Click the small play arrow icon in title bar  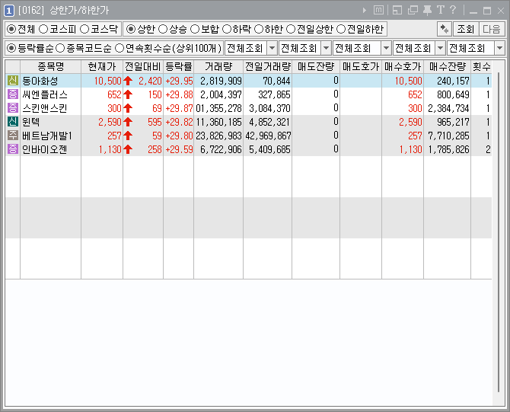coord(365,11)
